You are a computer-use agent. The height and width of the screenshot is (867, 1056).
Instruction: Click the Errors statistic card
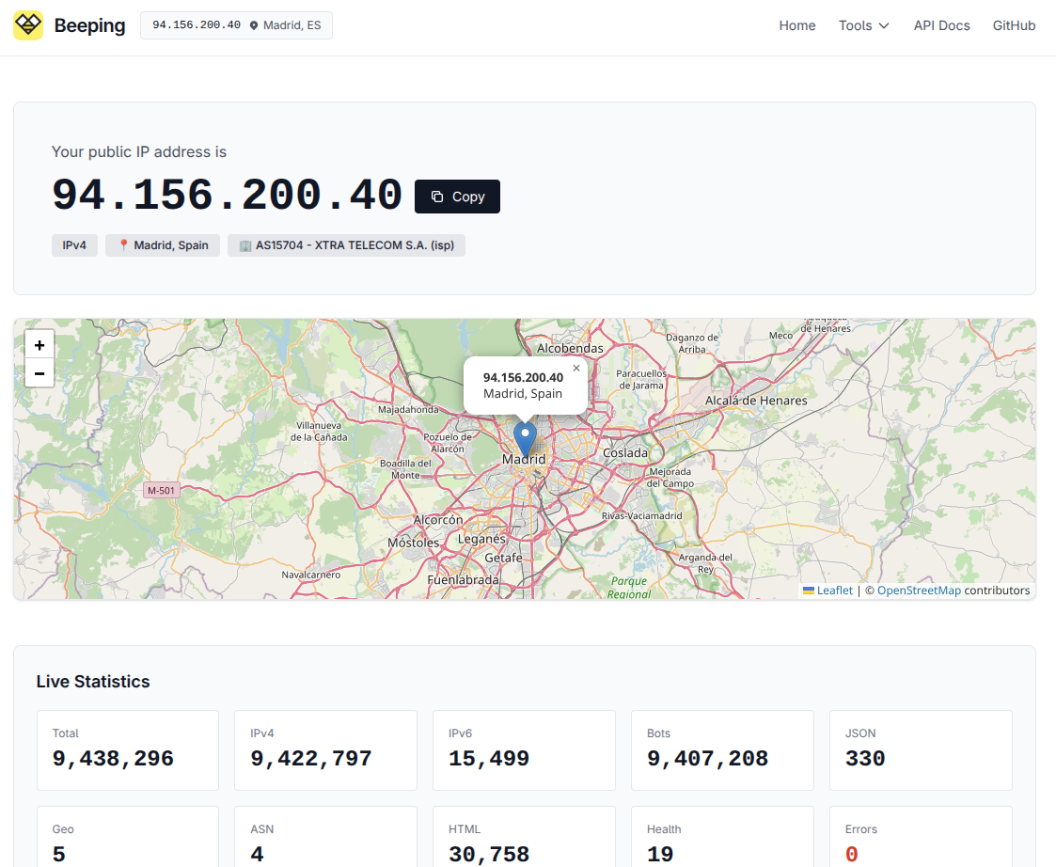coord(921,842)
